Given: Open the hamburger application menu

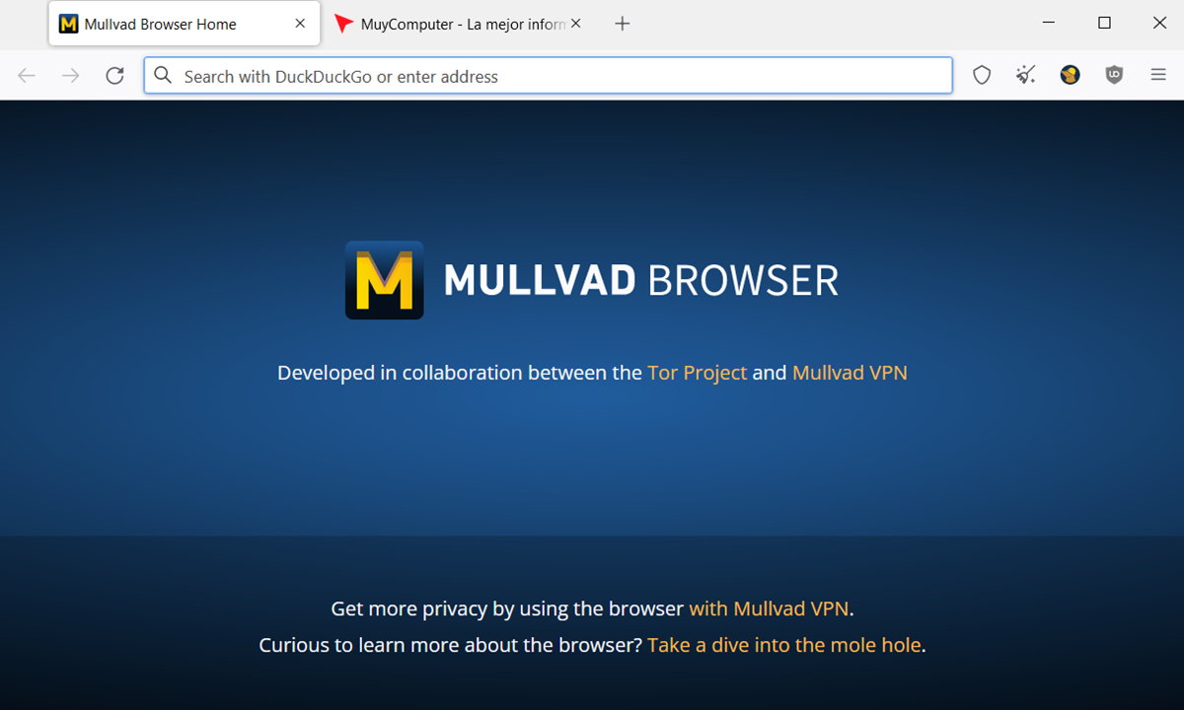Looking at the screenshot, I should click(x=1157, y=75).
